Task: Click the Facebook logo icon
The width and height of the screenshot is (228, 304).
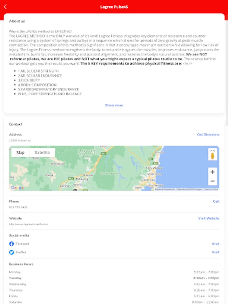Action: tap(11, 244)
